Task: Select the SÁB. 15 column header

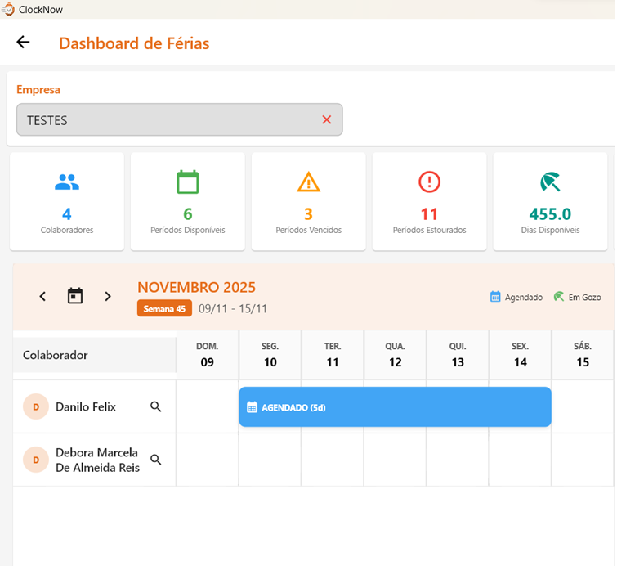Action: [x=583, y=355]
